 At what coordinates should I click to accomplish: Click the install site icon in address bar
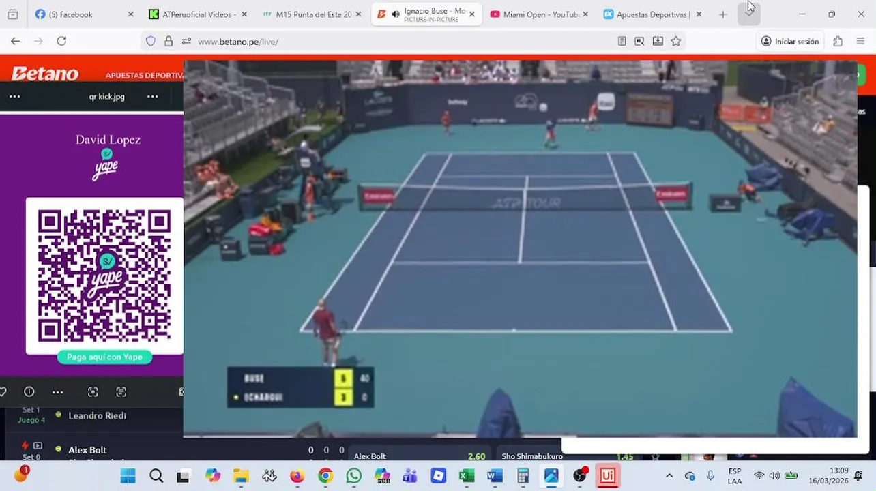(x=658, y=42)
